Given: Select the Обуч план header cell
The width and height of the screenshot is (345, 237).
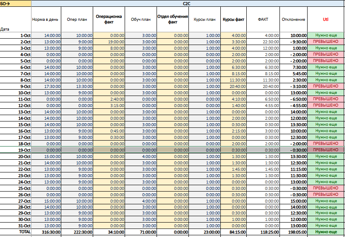Looking at the screenshot, I should [x=141, y=20].
